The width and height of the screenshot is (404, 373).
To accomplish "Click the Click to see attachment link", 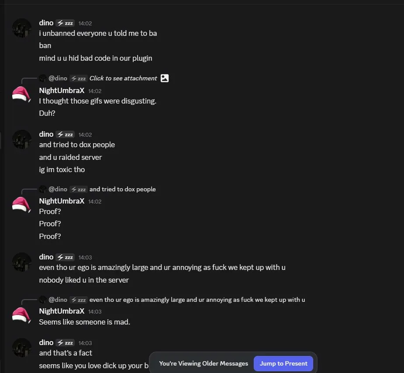I will [123, 78].
